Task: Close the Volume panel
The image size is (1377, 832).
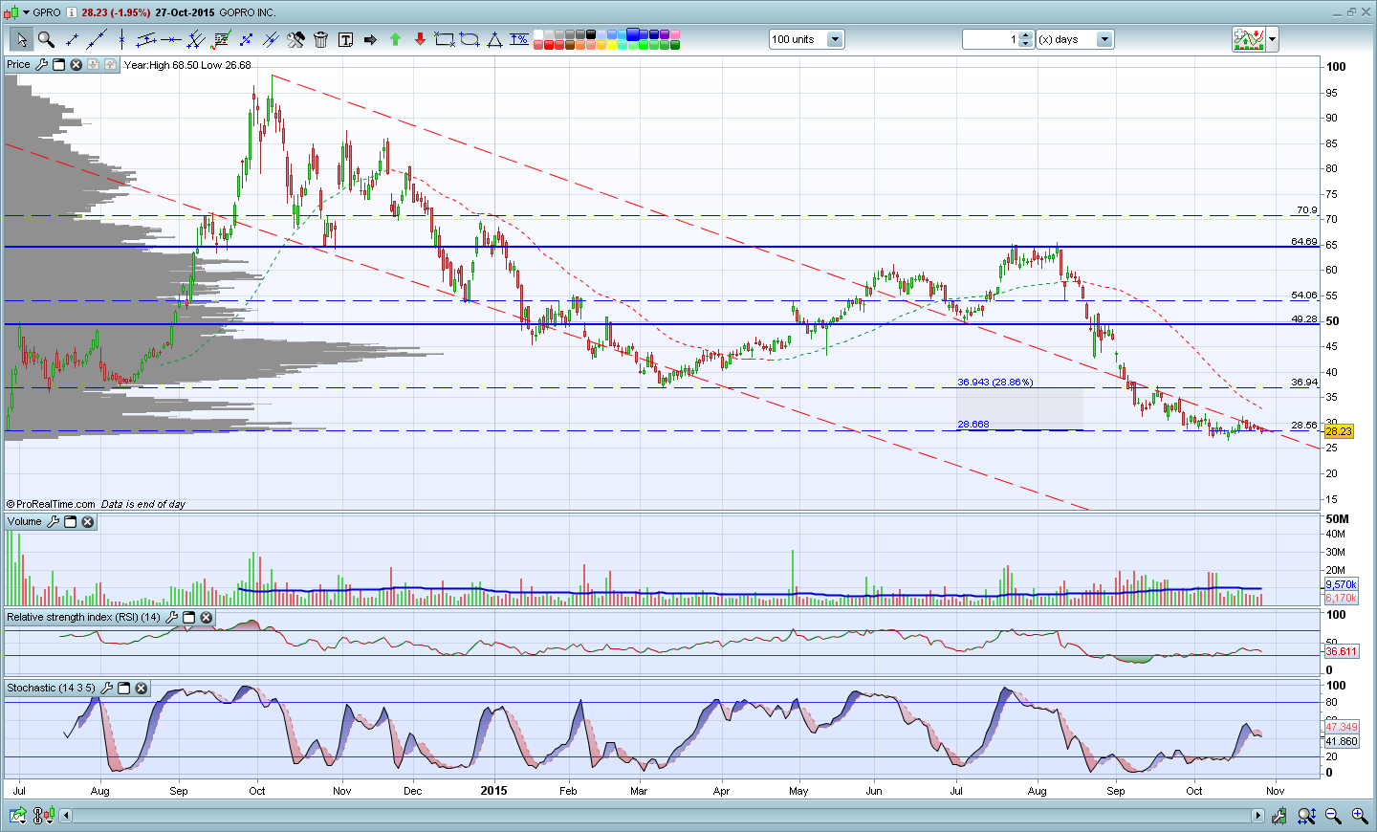Action: pos(88,521)
